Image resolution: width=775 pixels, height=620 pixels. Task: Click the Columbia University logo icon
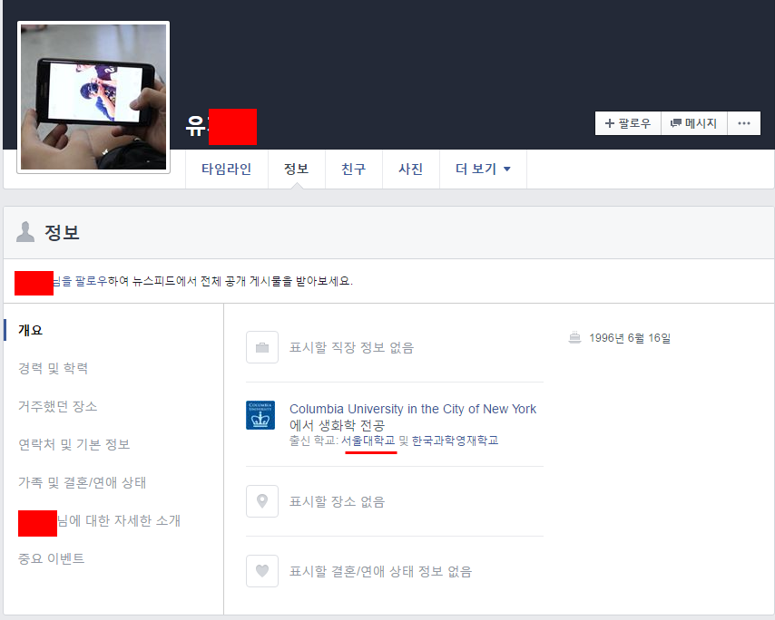[x=260, y=415]
